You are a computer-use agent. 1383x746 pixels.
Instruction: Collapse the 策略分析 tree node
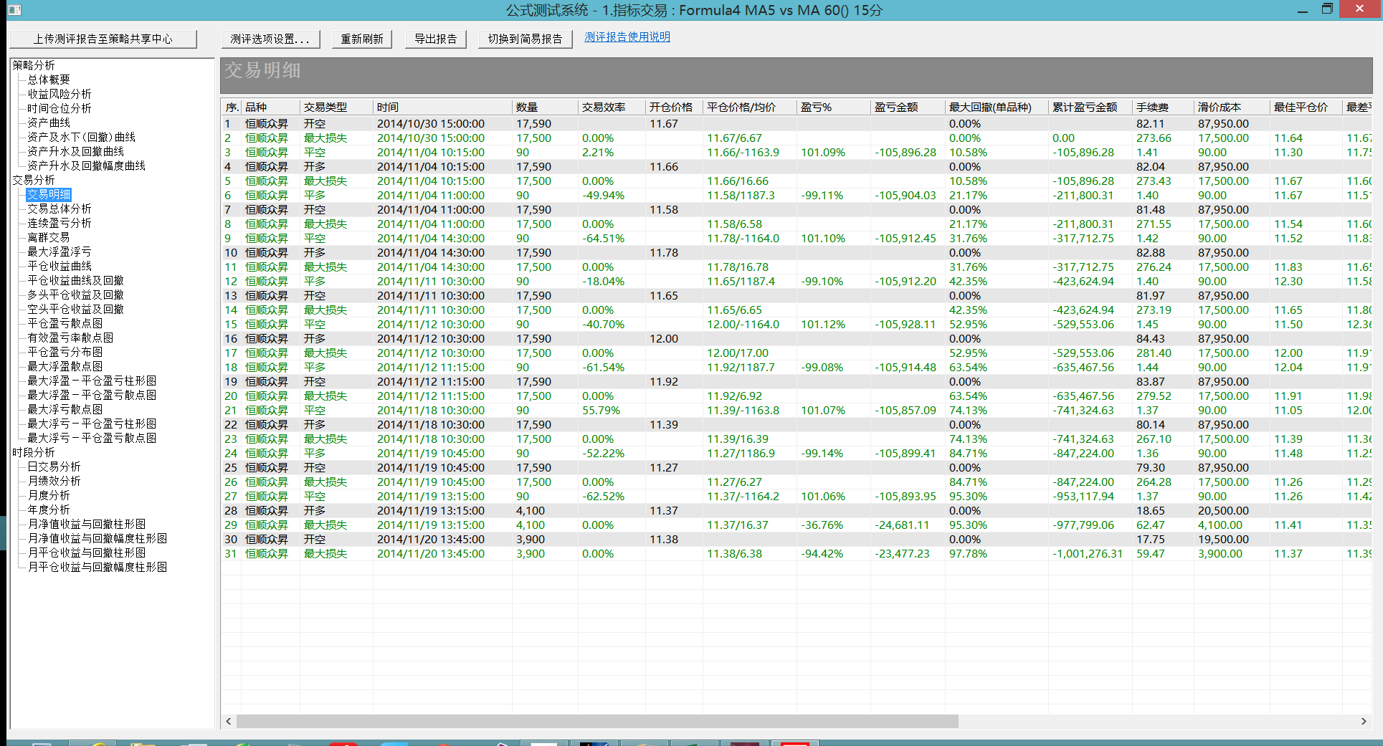tap(34, 65)
